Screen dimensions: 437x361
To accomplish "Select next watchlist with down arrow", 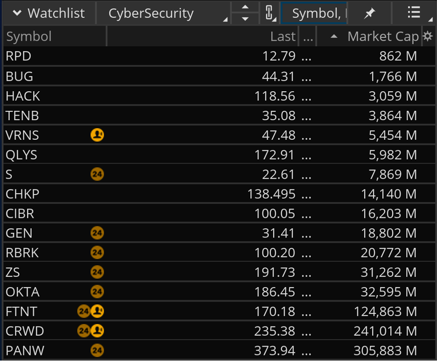I will click(245, 19).
